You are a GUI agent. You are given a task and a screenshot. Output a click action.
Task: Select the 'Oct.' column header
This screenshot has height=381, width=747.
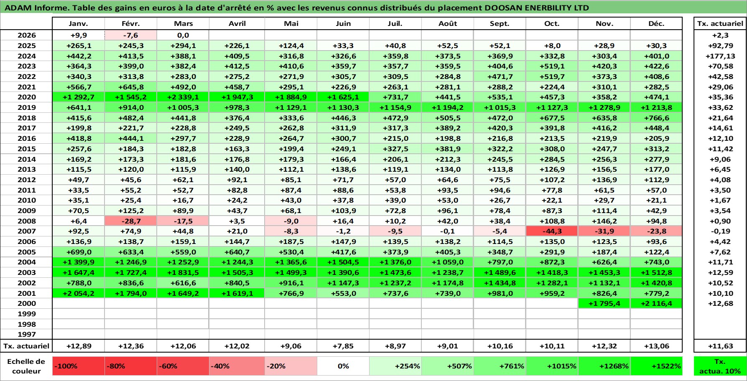tap(552, 24)
